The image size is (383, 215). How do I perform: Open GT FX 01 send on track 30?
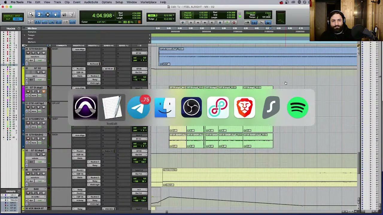click(109, 69)
